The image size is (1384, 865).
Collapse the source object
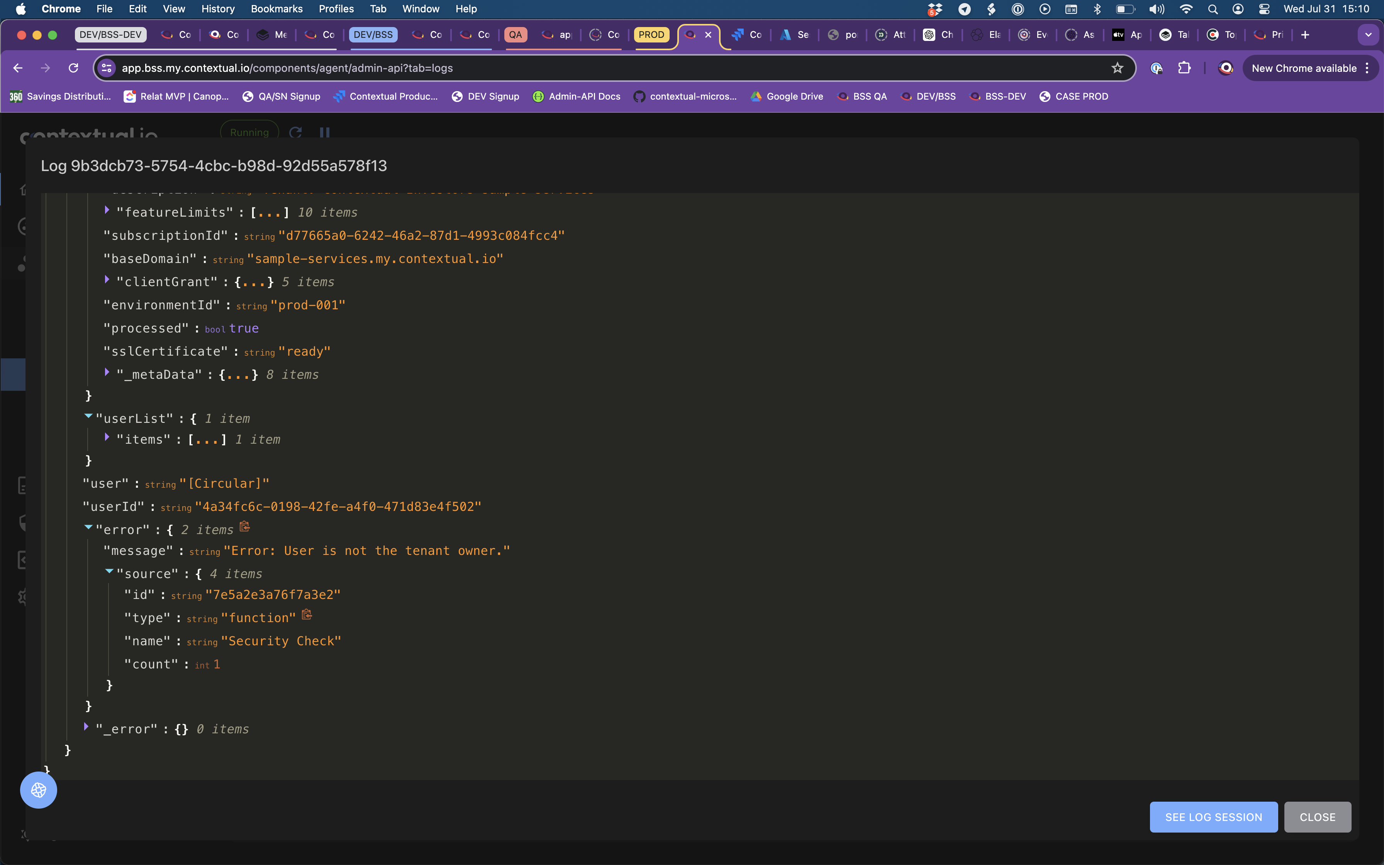coord(109,572)
